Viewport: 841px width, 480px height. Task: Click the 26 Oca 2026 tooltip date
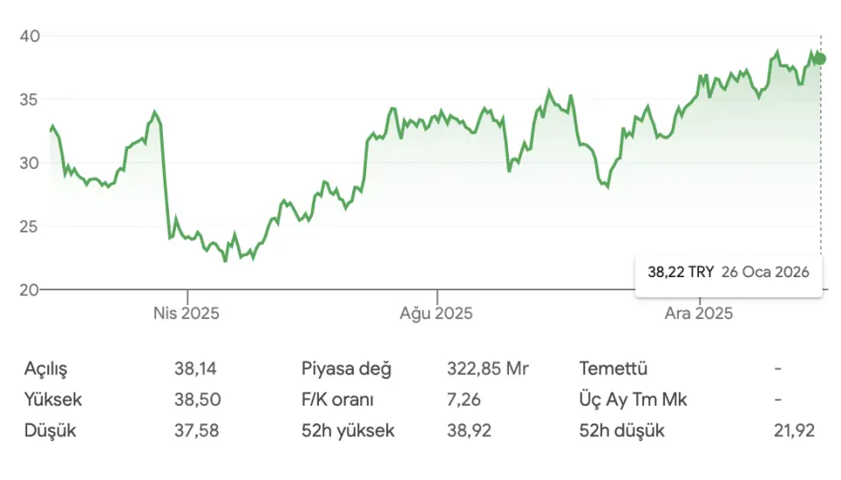pos(765,272)
